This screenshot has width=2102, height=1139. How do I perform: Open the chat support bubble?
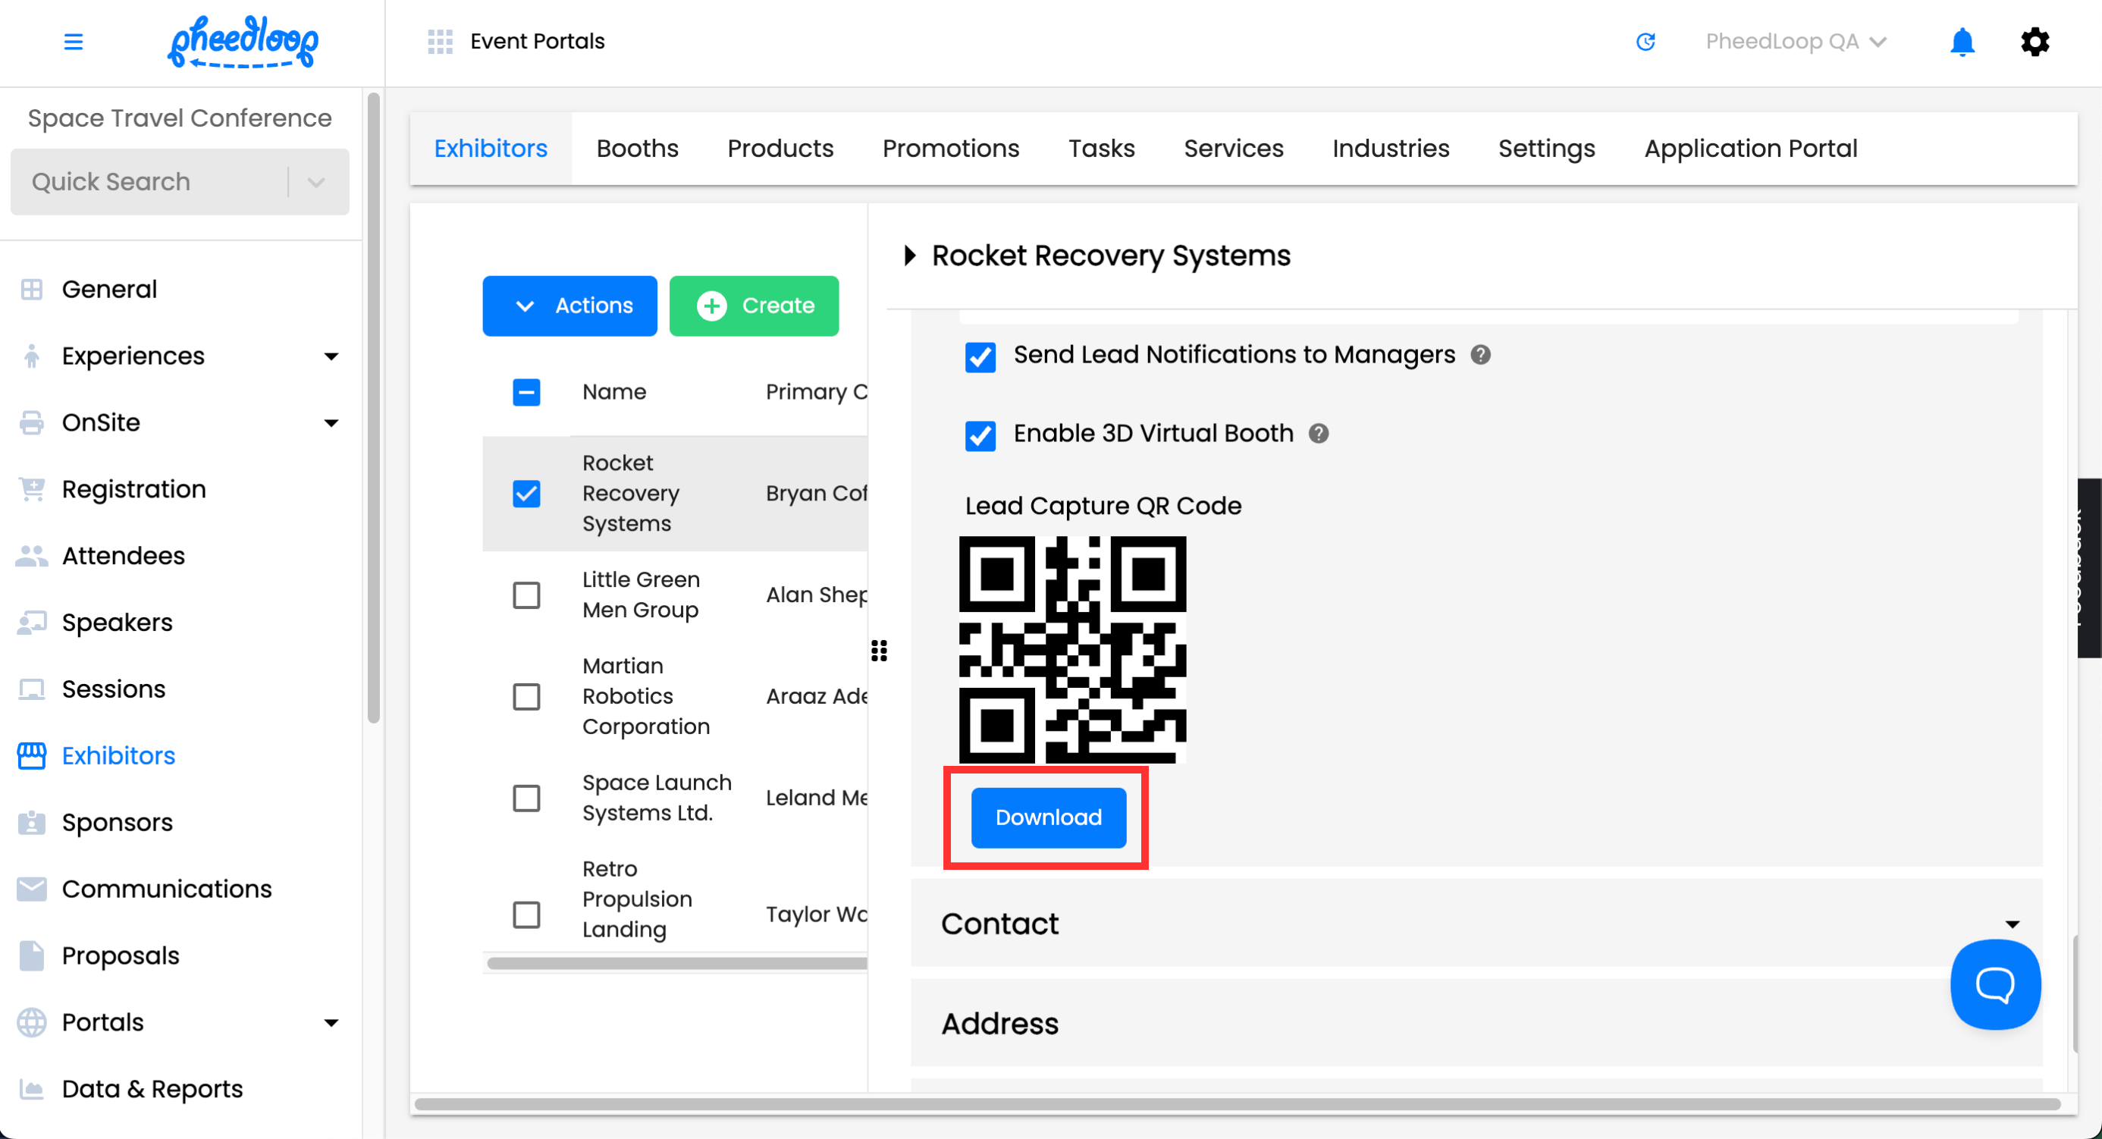click(x=1995, y=984)
